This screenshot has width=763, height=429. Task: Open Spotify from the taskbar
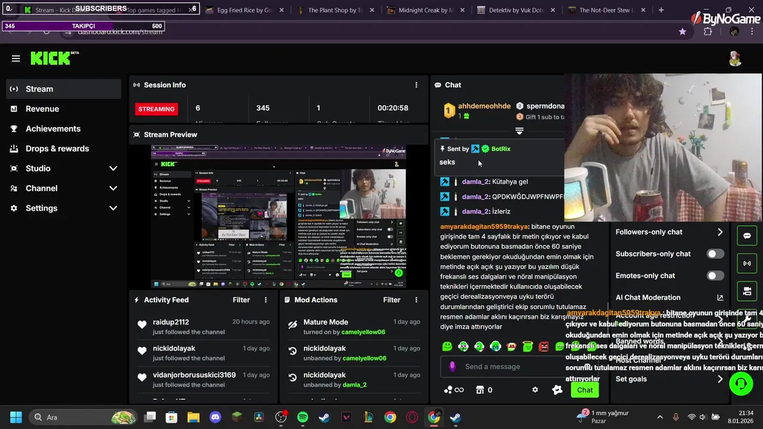[x=303, y=417]
